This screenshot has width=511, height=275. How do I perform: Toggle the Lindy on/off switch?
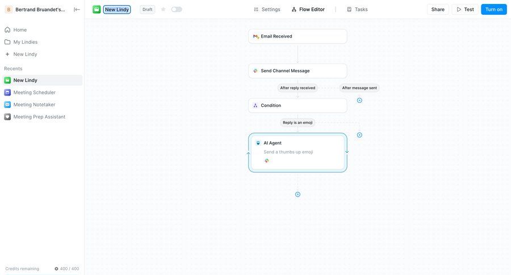(177, 10)
